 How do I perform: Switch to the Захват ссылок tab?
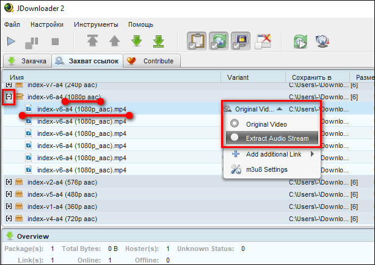87,61
